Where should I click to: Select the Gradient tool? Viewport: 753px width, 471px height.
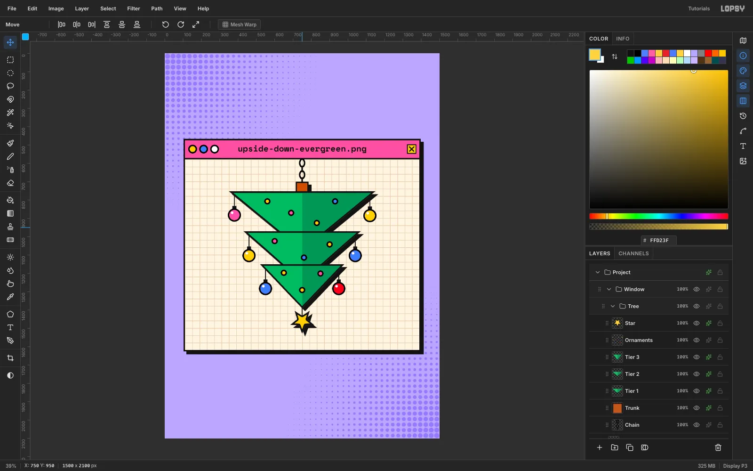tap(10, 213)
